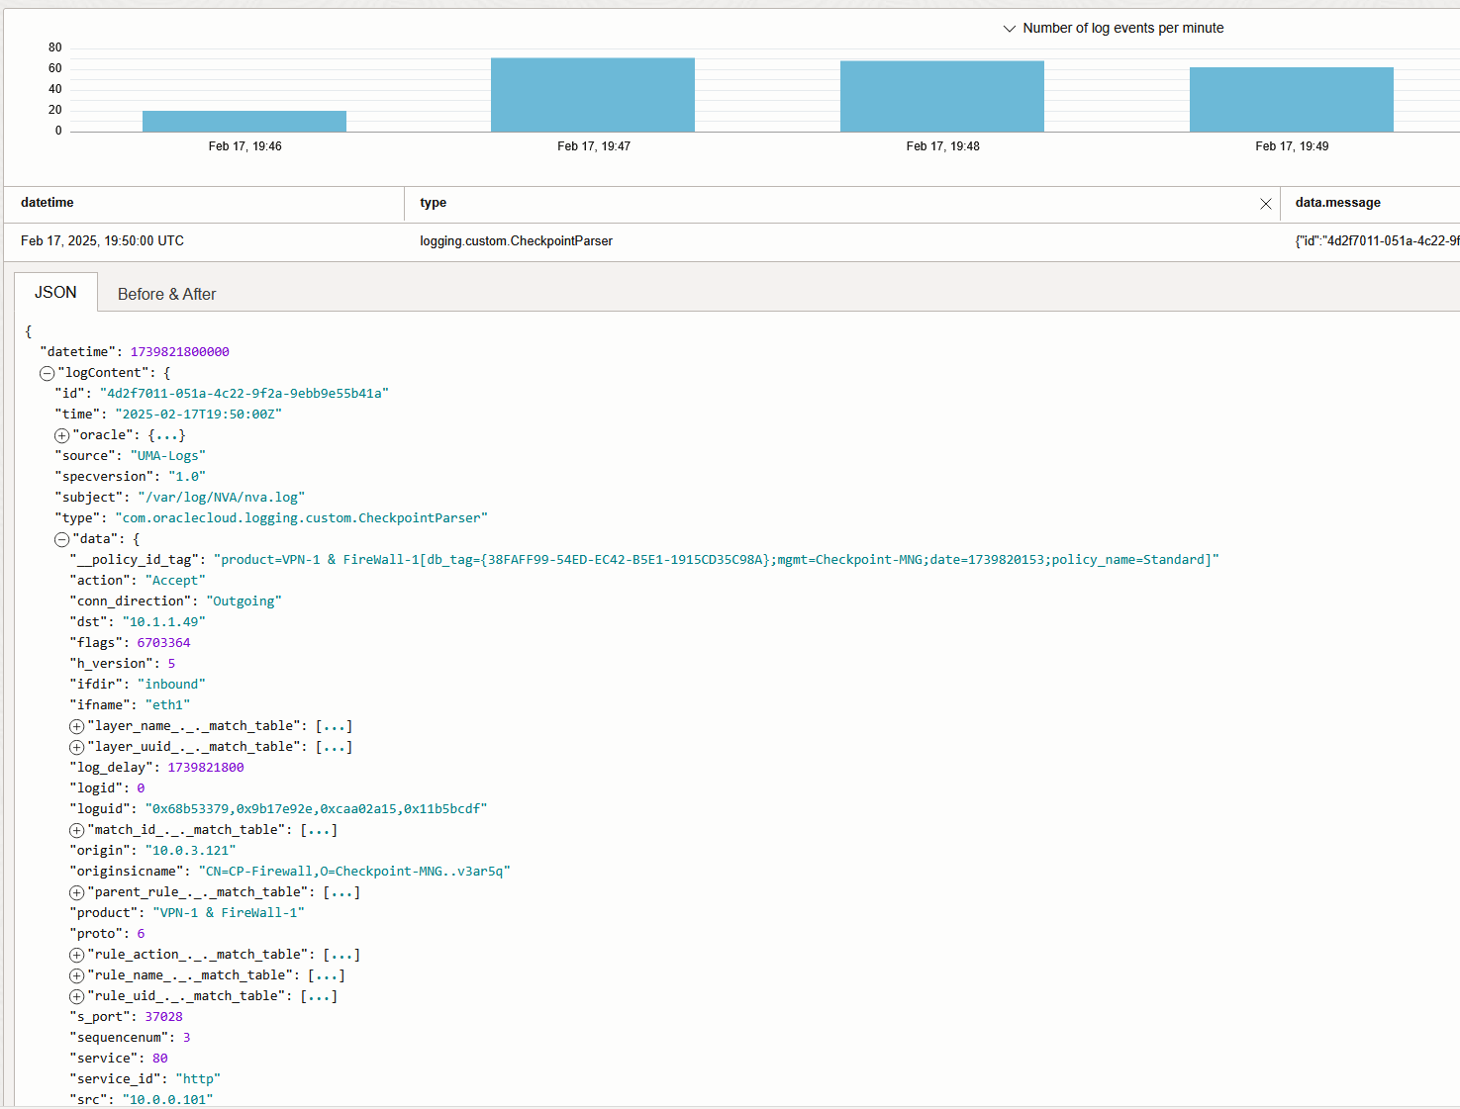Image resolution: width=1460 pixels, height=1109 pixels.
Task: Expand rule_name match_table node
Action: pyautogui.click(x=76, y=975)
